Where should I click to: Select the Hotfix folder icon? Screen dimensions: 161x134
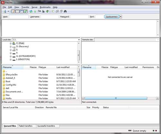point(4,98)
